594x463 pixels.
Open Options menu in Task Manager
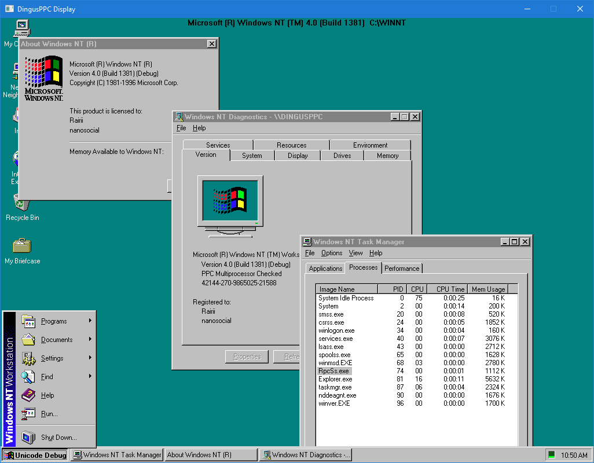click(x=332, y=253)
